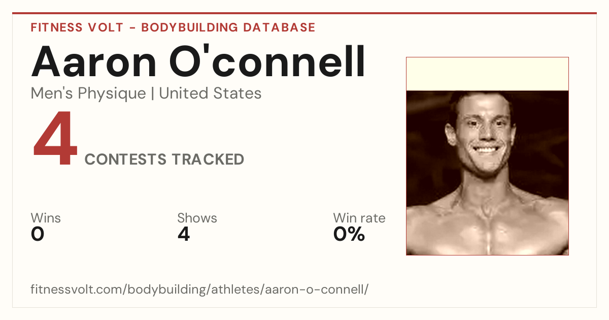
Task: Click the Shows stat label
Action: click(197, 218)
